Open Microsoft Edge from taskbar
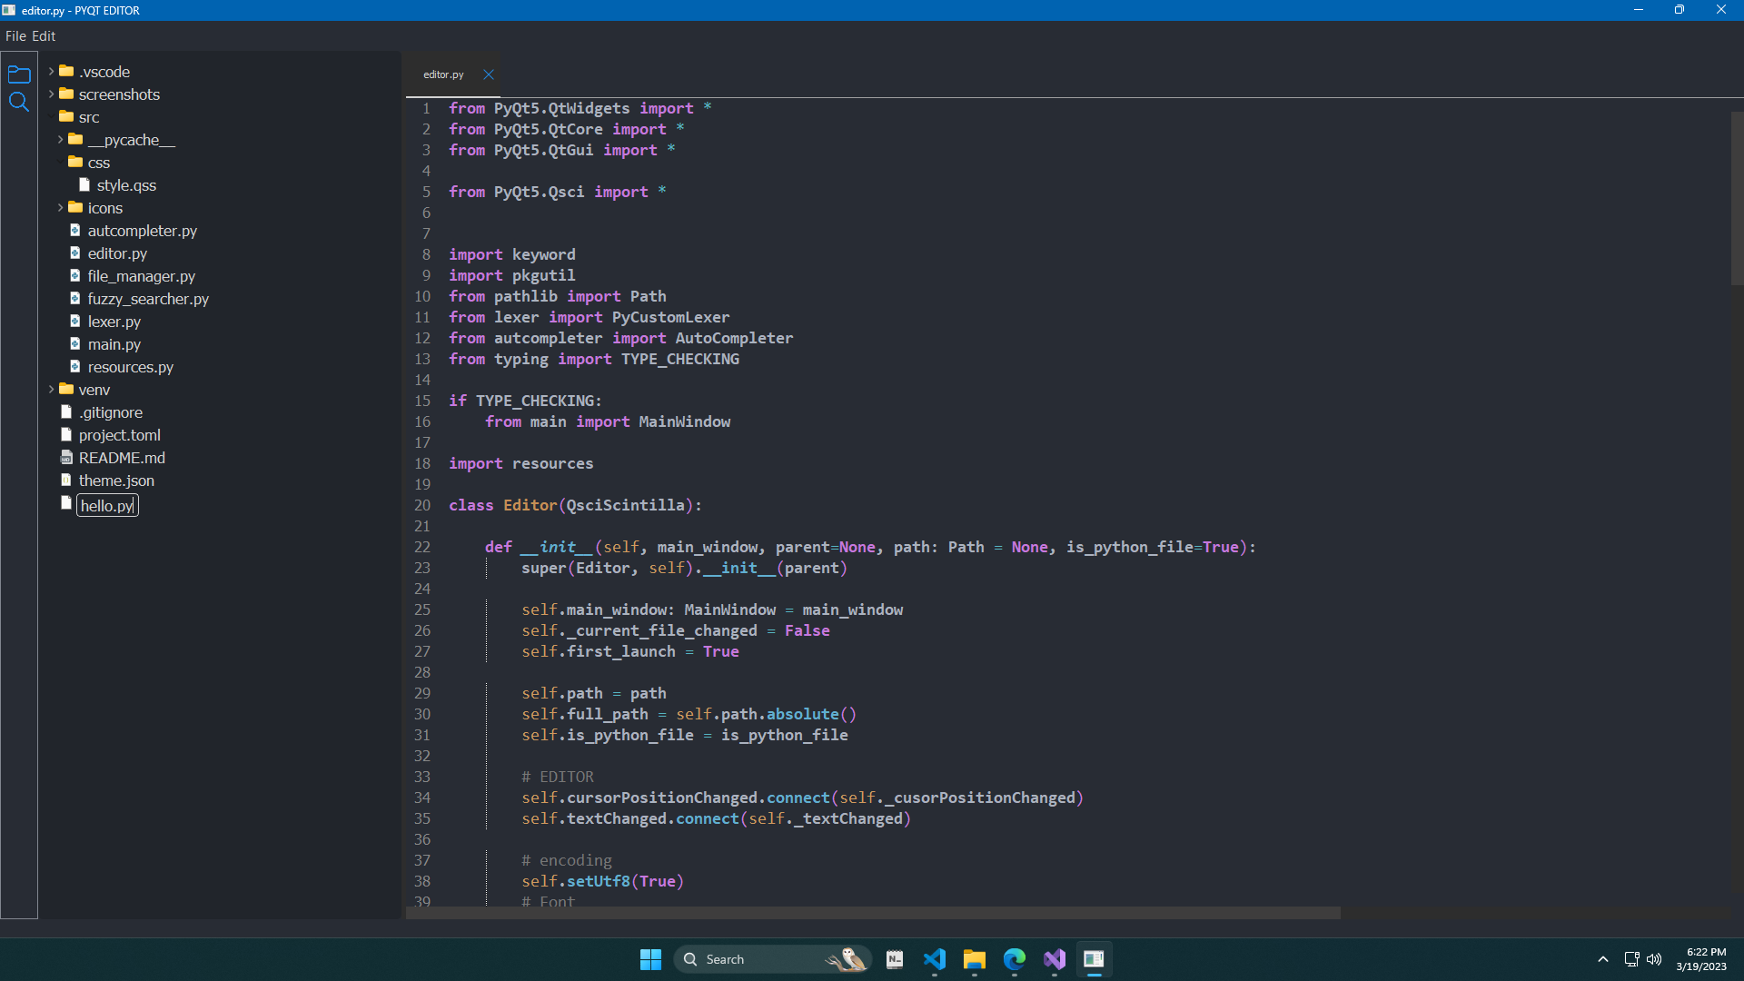This screenshot has width=1744, height=981. point(1015,959)
